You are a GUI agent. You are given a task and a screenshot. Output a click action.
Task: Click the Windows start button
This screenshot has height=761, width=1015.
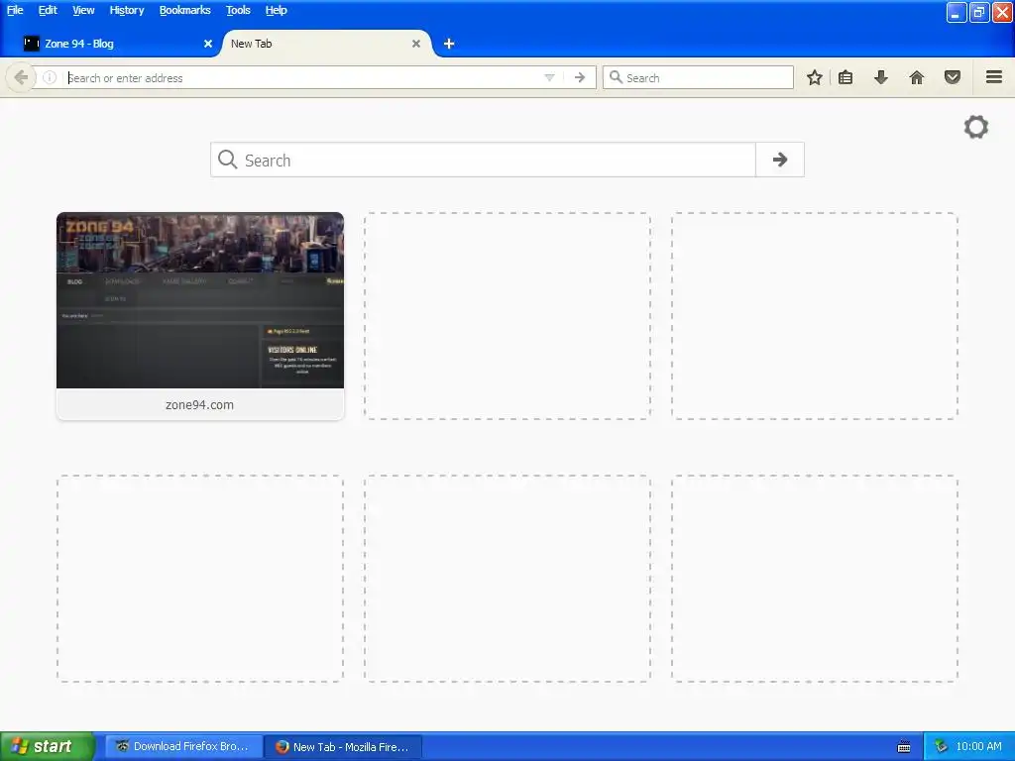pyautogui.click(x=47, y=746)
